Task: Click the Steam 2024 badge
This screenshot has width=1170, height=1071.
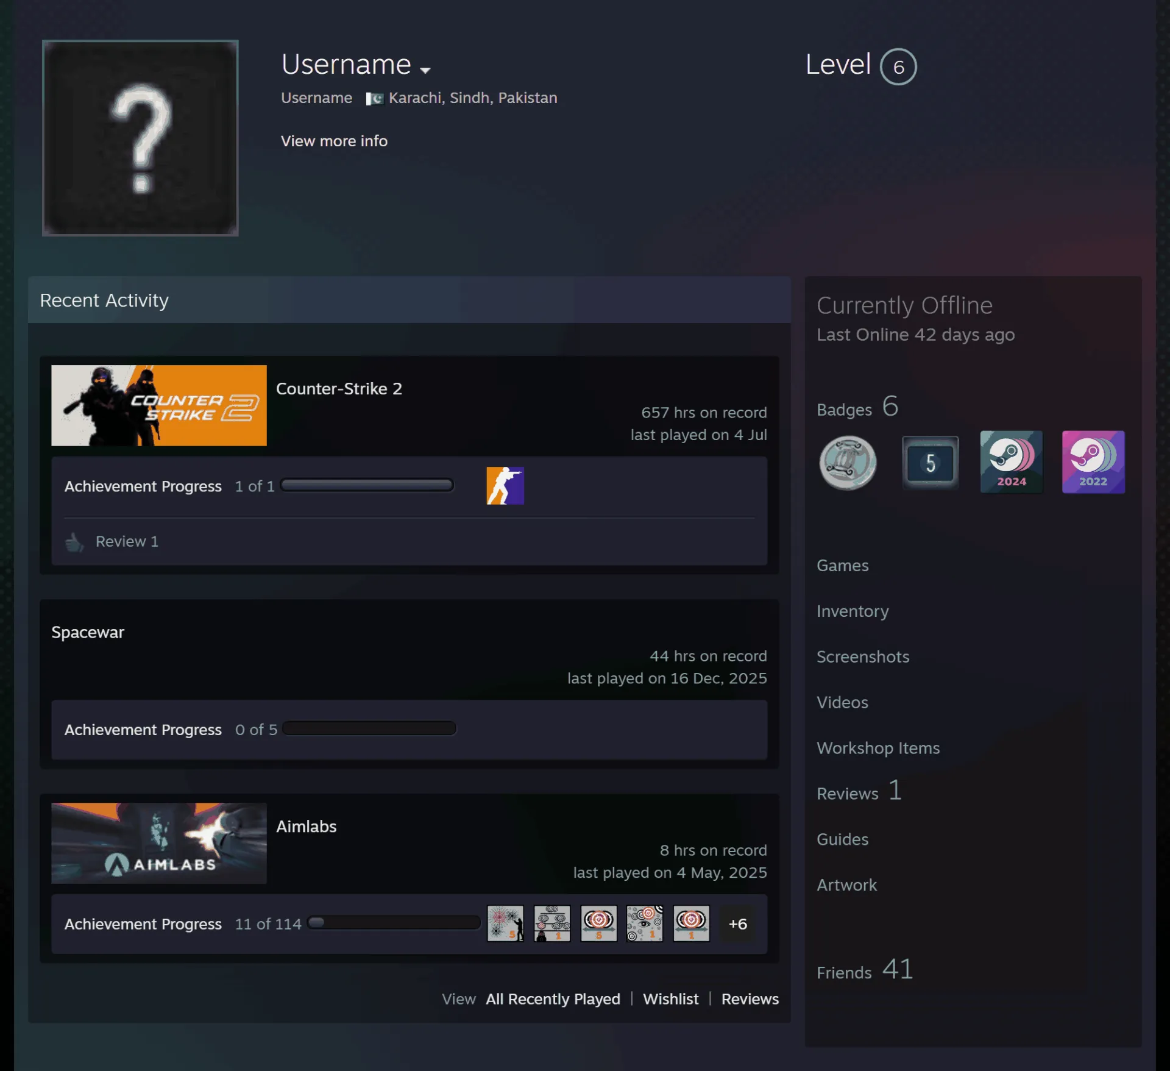Action: pos(1012,462)
